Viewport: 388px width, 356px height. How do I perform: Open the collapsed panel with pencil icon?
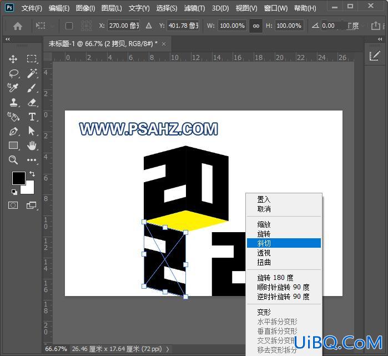(x=375, y=56)
